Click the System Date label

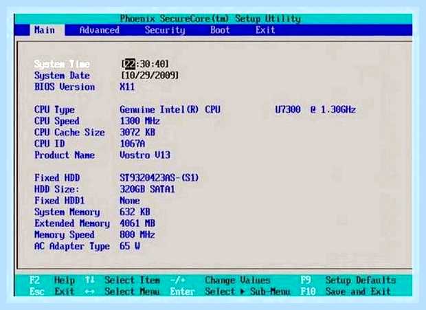pos(62,76)
